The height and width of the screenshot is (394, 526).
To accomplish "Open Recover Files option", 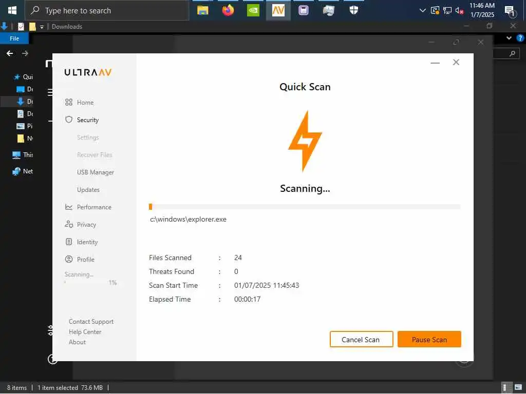I will (x=95, y=155).
